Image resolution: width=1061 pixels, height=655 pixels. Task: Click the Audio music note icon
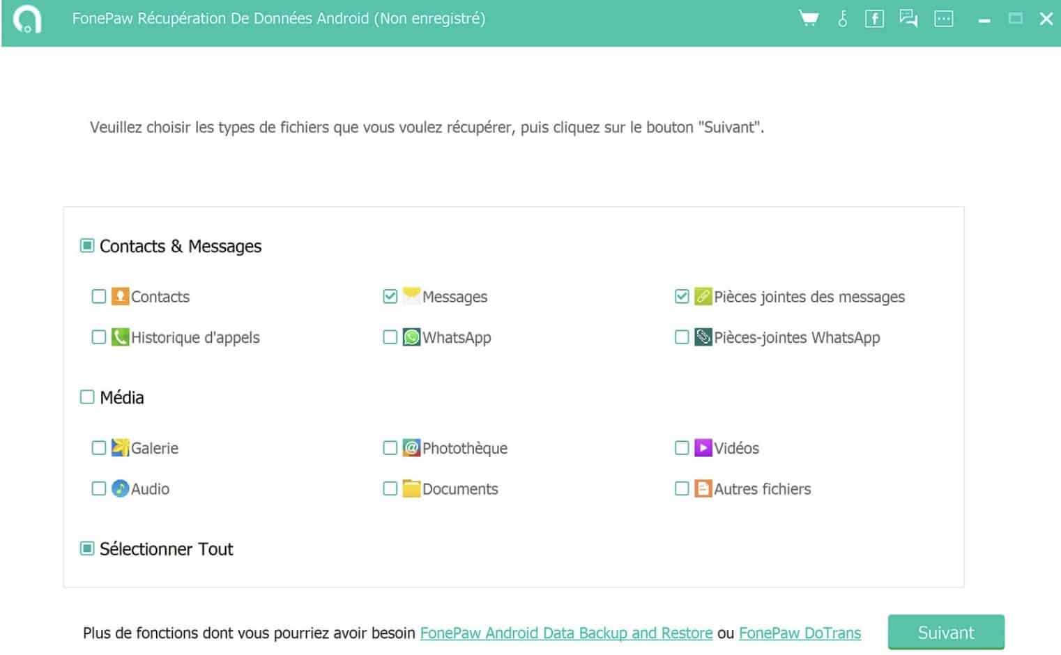pyautogui.click(x=121, y=488)
